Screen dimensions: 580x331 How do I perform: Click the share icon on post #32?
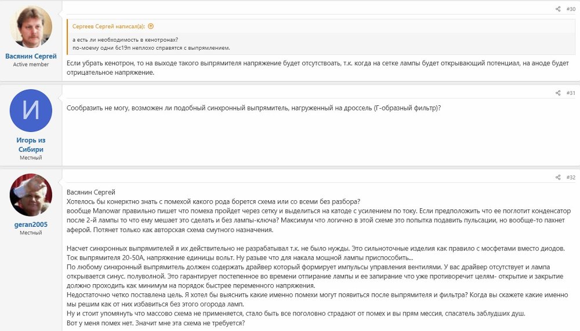coord(558,177)
